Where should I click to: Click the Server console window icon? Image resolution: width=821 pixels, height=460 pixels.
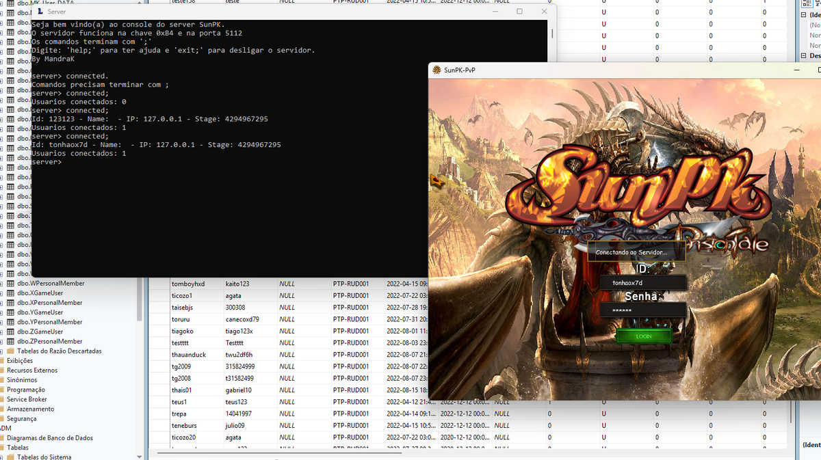coord(40,12)
